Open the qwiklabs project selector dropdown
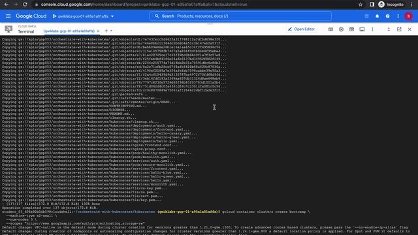 coord(83,16)
